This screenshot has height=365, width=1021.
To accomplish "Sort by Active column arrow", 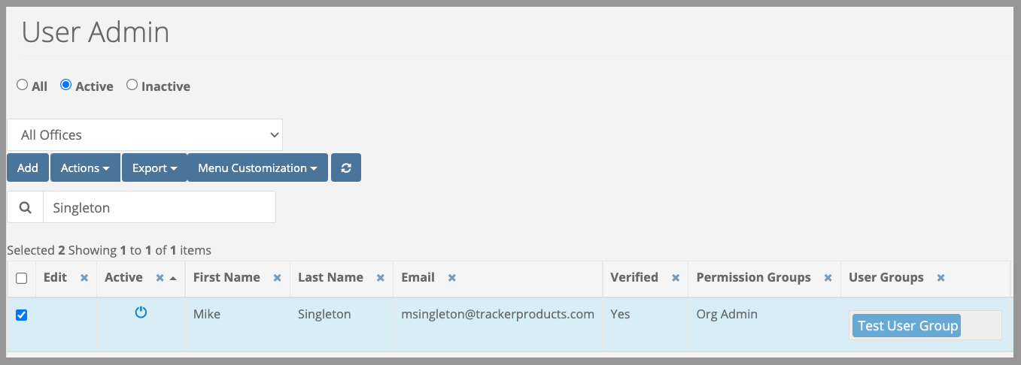I will [174, 279].
